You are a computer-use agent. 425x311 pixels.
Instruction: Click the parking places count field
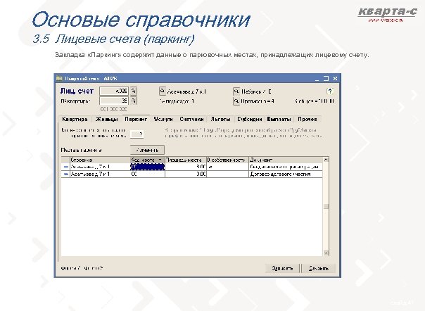(x=137, y=134)
